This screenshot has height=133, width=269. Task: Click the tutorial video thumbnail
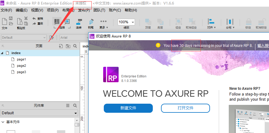[249, 119]
